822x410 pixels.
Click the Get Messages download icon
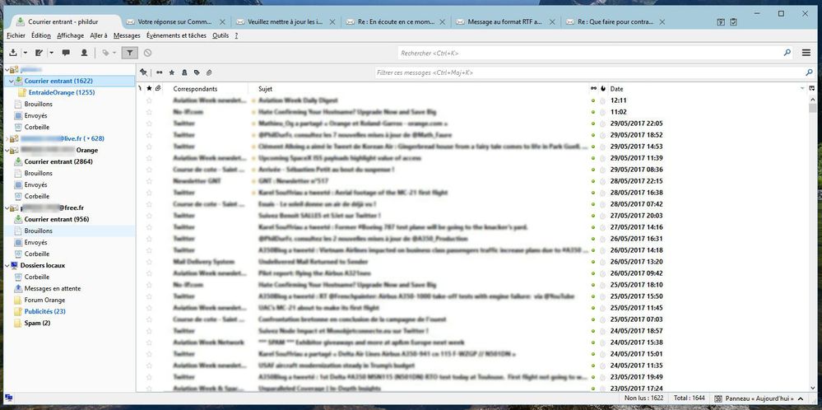point(12,53)
